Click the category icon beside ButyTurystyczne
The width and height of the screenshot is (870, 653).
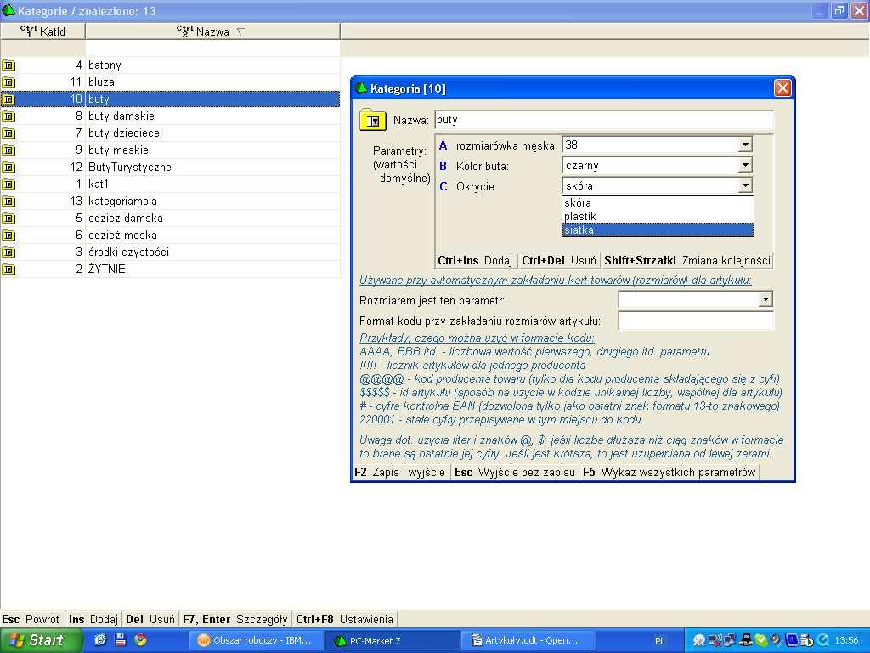pos(8,168)
